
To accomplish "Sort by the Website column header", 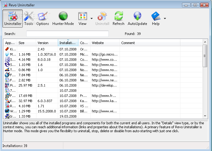I will click(105, 43).
